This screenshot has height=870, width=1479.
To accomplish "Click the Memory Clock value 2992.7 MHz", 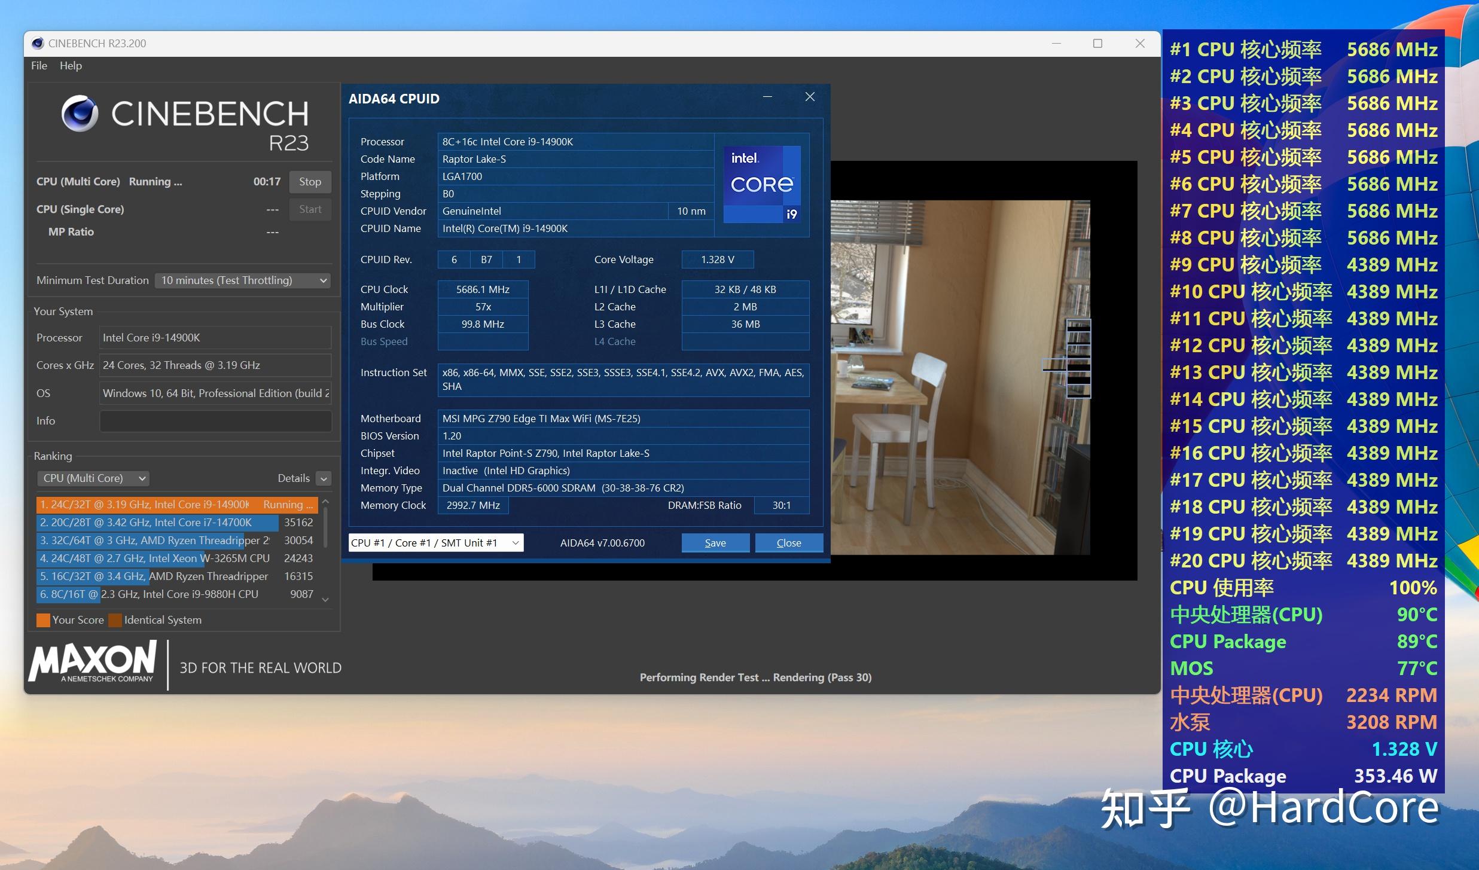I will [x=473, y=505].
